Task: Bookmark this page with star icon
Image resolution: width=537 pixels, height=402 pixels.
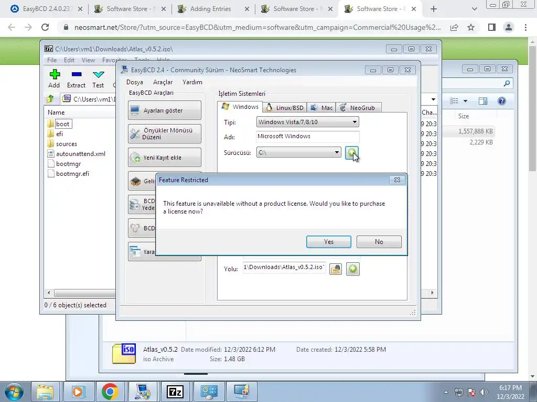Action: coord(471,27)
